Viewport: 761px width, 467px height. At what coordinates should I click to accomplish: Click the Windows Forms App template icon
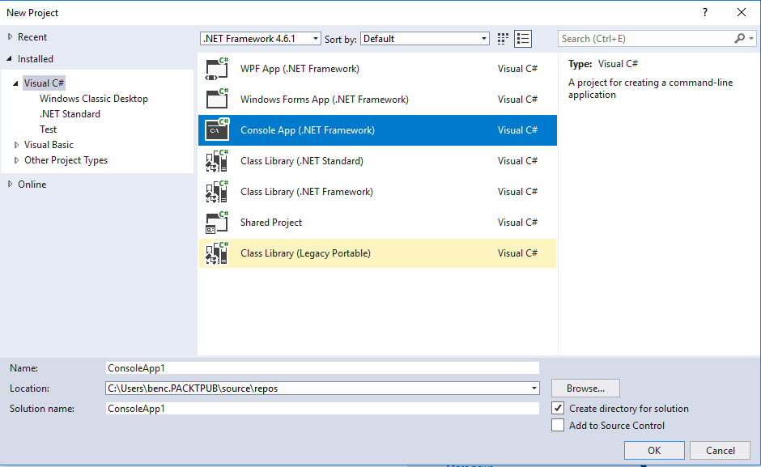click(x=216, y=100)
